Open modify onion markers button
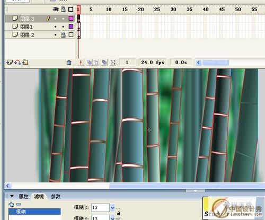265x220 pixels. pyautogui.click(x=113, y=63)
